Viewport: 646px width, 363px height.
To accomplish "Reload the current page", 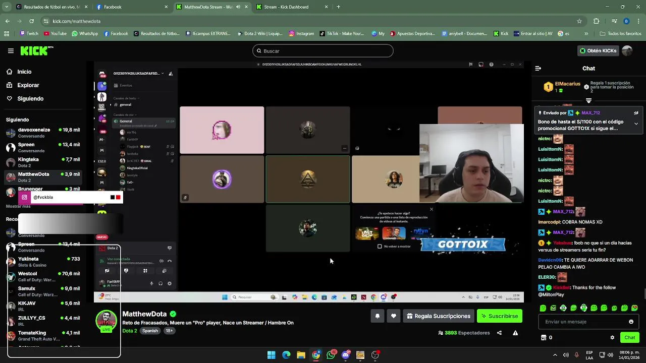I will point(31,21).
